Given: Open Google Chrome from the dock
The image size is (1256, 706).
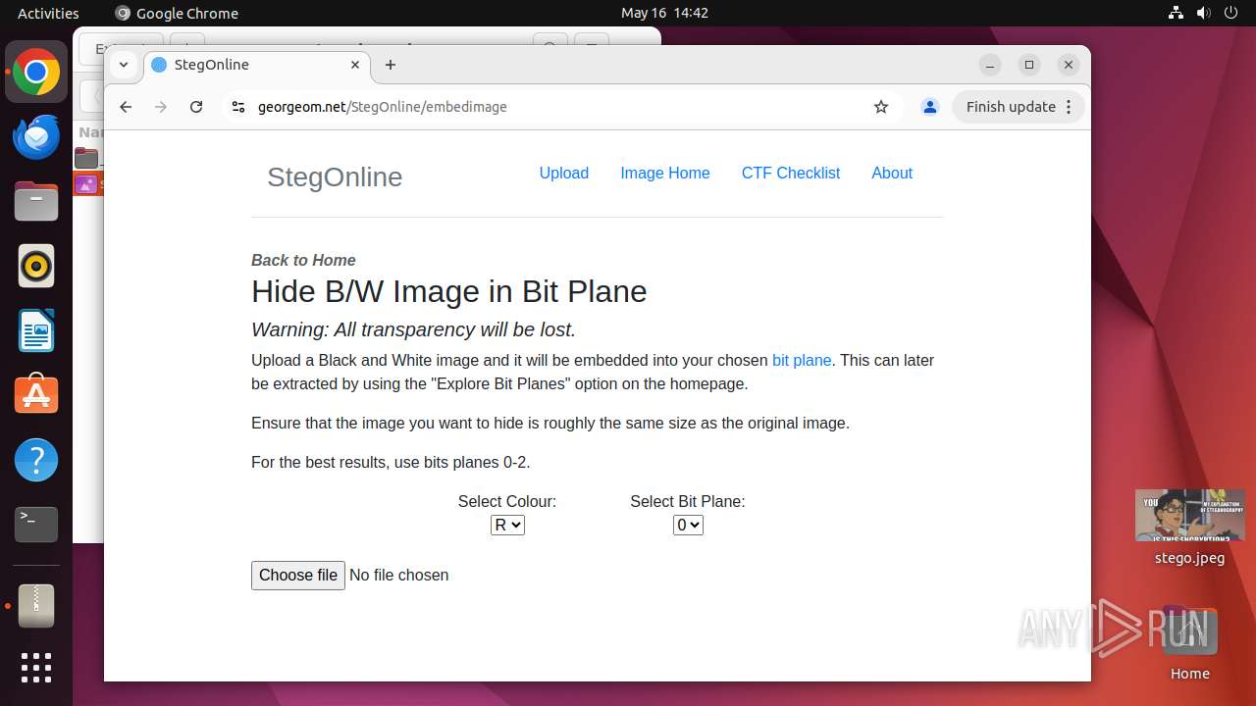Looking at the screenshot, I should 36,73.
